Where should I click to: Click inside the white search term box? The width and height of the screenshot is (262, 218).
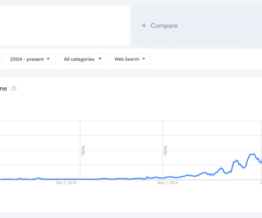(65, 26)
